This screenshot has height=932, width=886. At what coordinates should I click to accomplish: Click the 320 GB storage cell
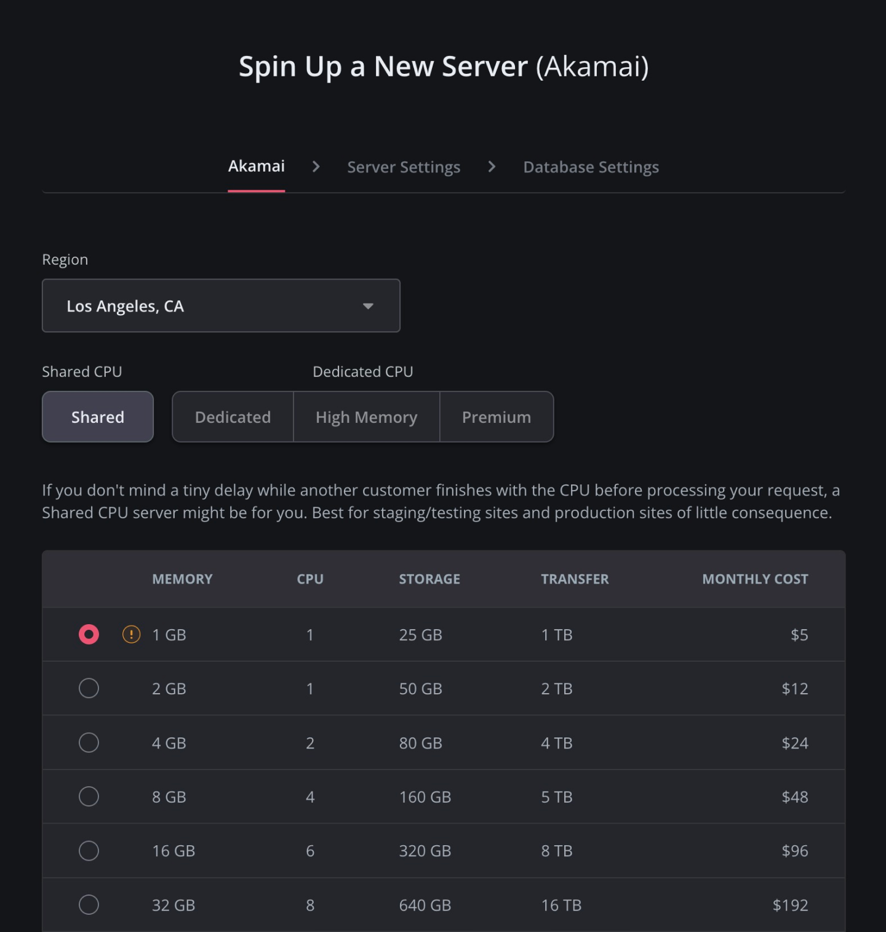(x=425, y=851)
